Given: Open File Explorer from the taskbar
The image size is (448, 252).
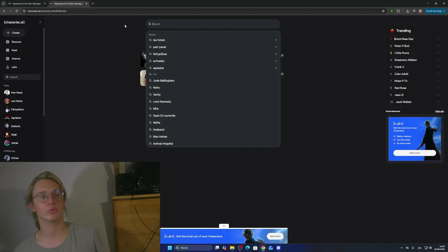Looking at the screenshot, I should point(232,248).
